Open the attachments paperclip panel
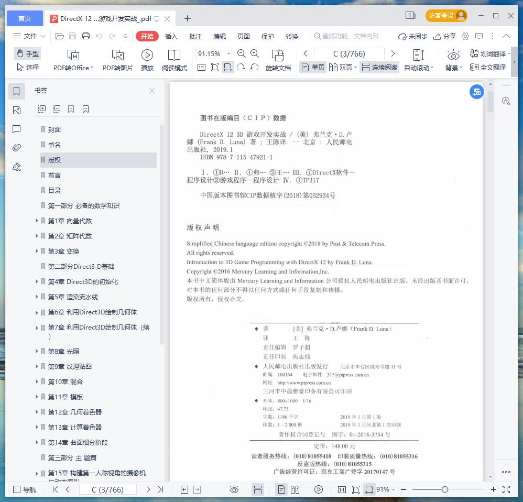 click(x=16, y=148)
